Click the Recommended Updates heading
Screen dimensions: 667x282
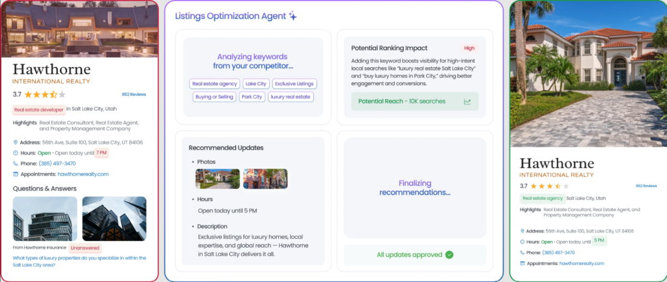click(226, 148)
